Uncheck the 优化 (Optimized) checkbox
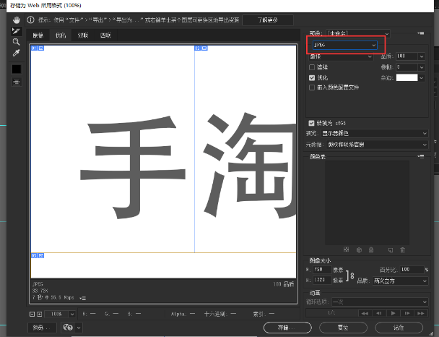The width and height of the screenshot is (439, 337). click(312, 77)
